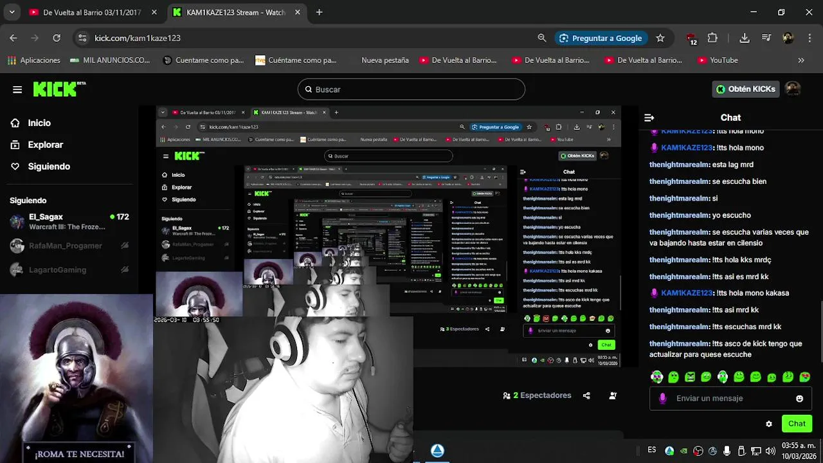Open the Chrome profile avatar
Screen dimensions: 823x463
(788, 38)
